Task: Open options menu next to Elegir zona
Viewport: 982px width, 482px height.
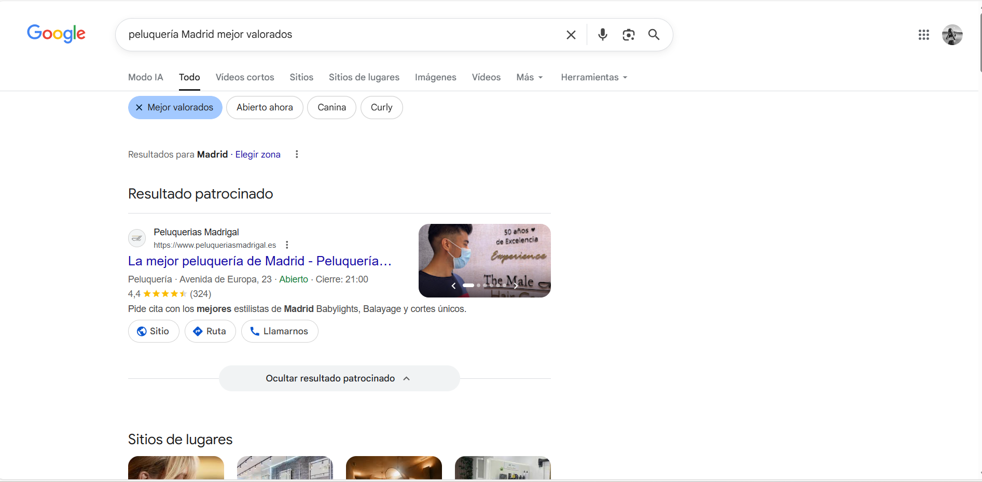Action: coord(297,154)
